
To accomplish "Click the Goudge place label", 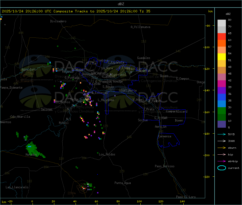I will coord(118,81).
